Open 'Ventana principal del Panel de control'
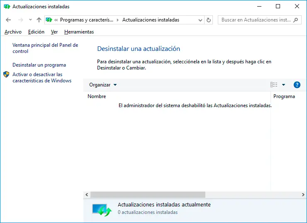This screenshot has width=307, height=223. (x=45, y=48)
